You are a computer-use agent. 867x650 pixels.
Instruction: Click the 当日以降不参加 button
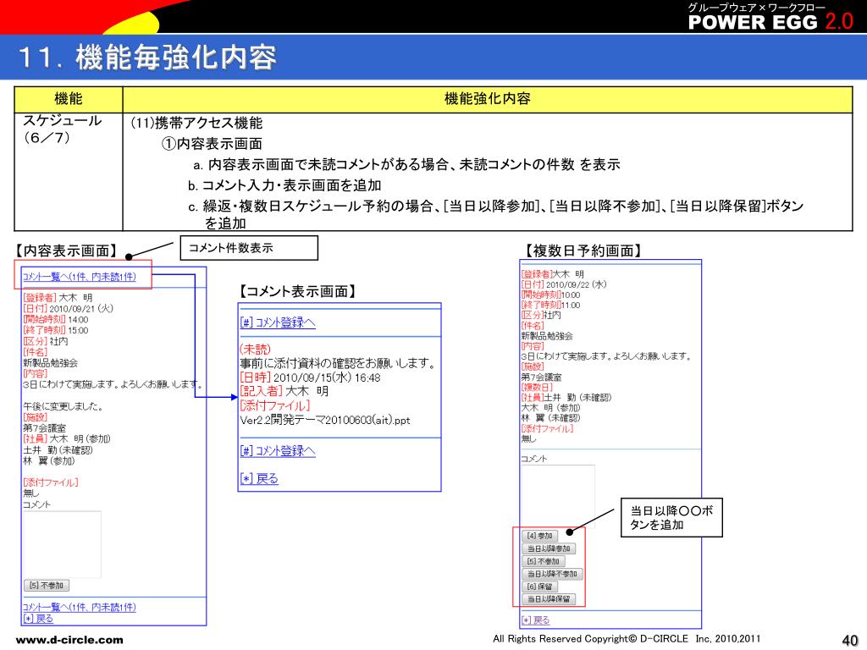click(552, 574)
